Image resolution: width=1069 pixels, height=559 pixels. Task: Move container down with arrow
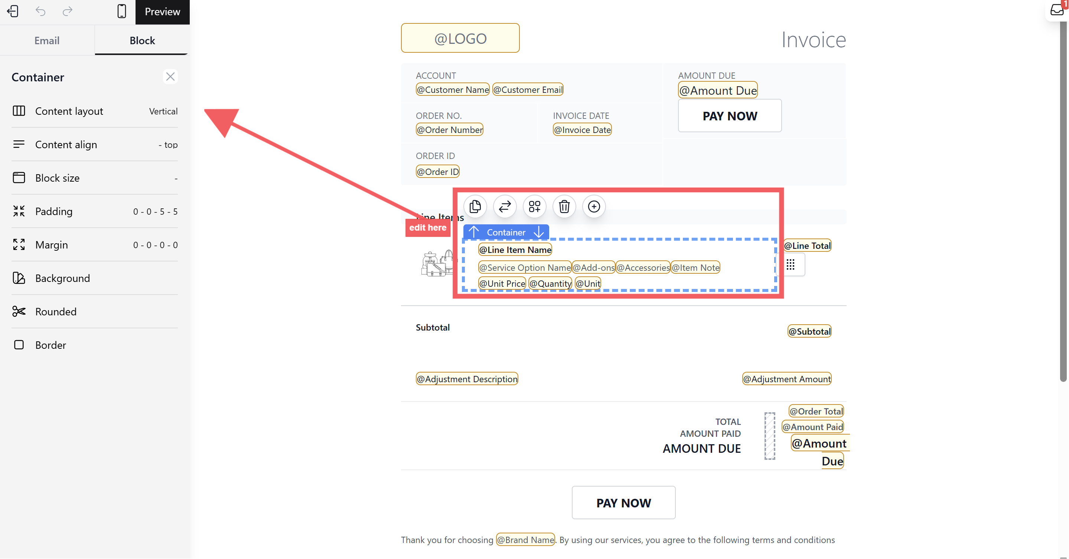coord(539,232)
